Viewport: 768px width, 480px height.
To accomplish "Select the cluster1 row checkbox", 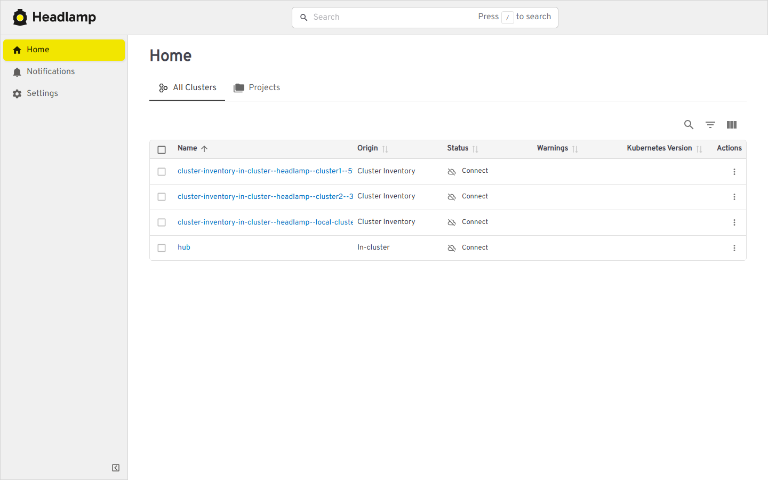I will click(x=162, y=172).
